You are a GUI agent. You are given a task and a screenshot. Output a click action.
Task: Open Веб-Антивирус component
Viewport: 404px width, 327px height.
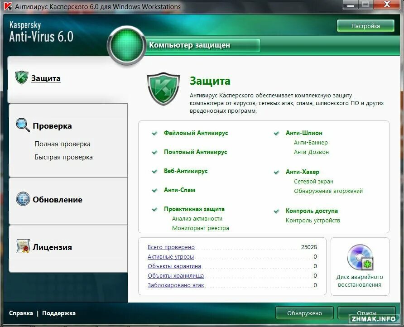click(x=186, y=171)
